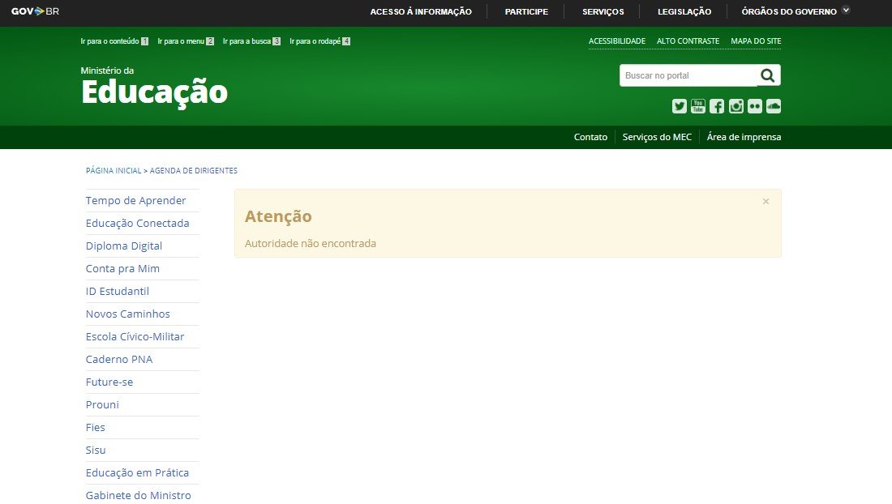Viewport: 892px width, 504px height.
Task: Open the Serviços top menu item
Action: (603, 11)
